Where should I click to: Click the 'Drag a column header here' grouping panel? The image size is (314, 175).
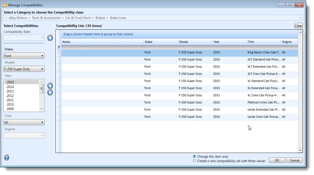click(x=180, y=34)
